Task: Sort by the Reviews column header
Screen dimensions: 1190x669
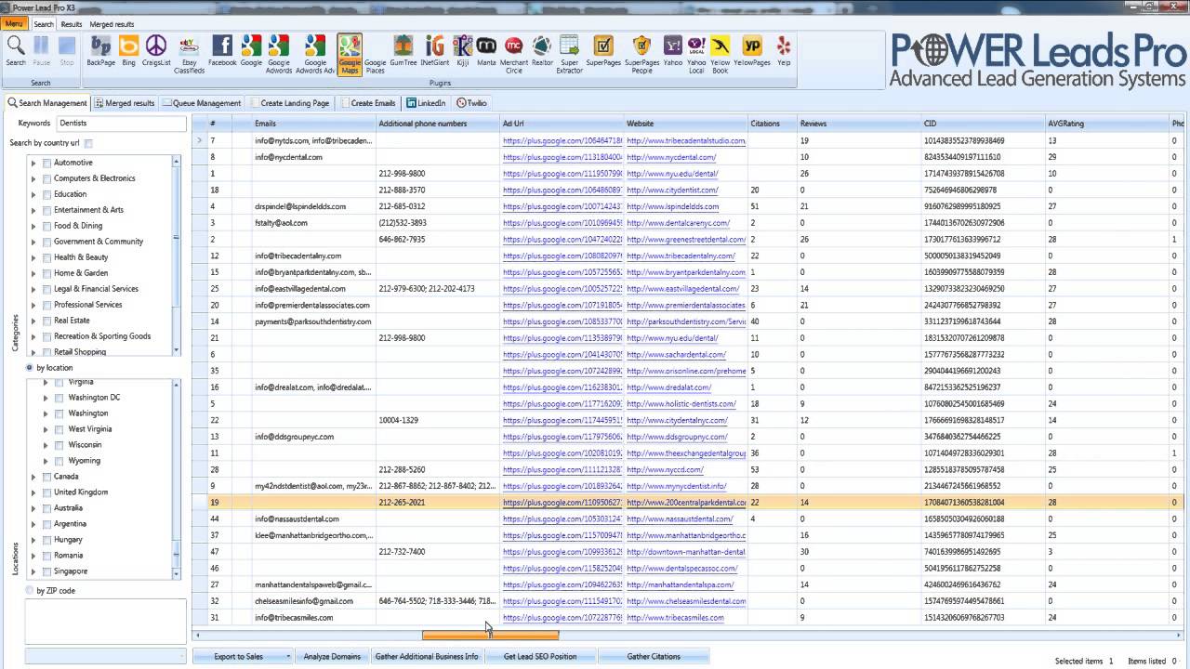Action: pyautogui.click(x=858, y=124)
